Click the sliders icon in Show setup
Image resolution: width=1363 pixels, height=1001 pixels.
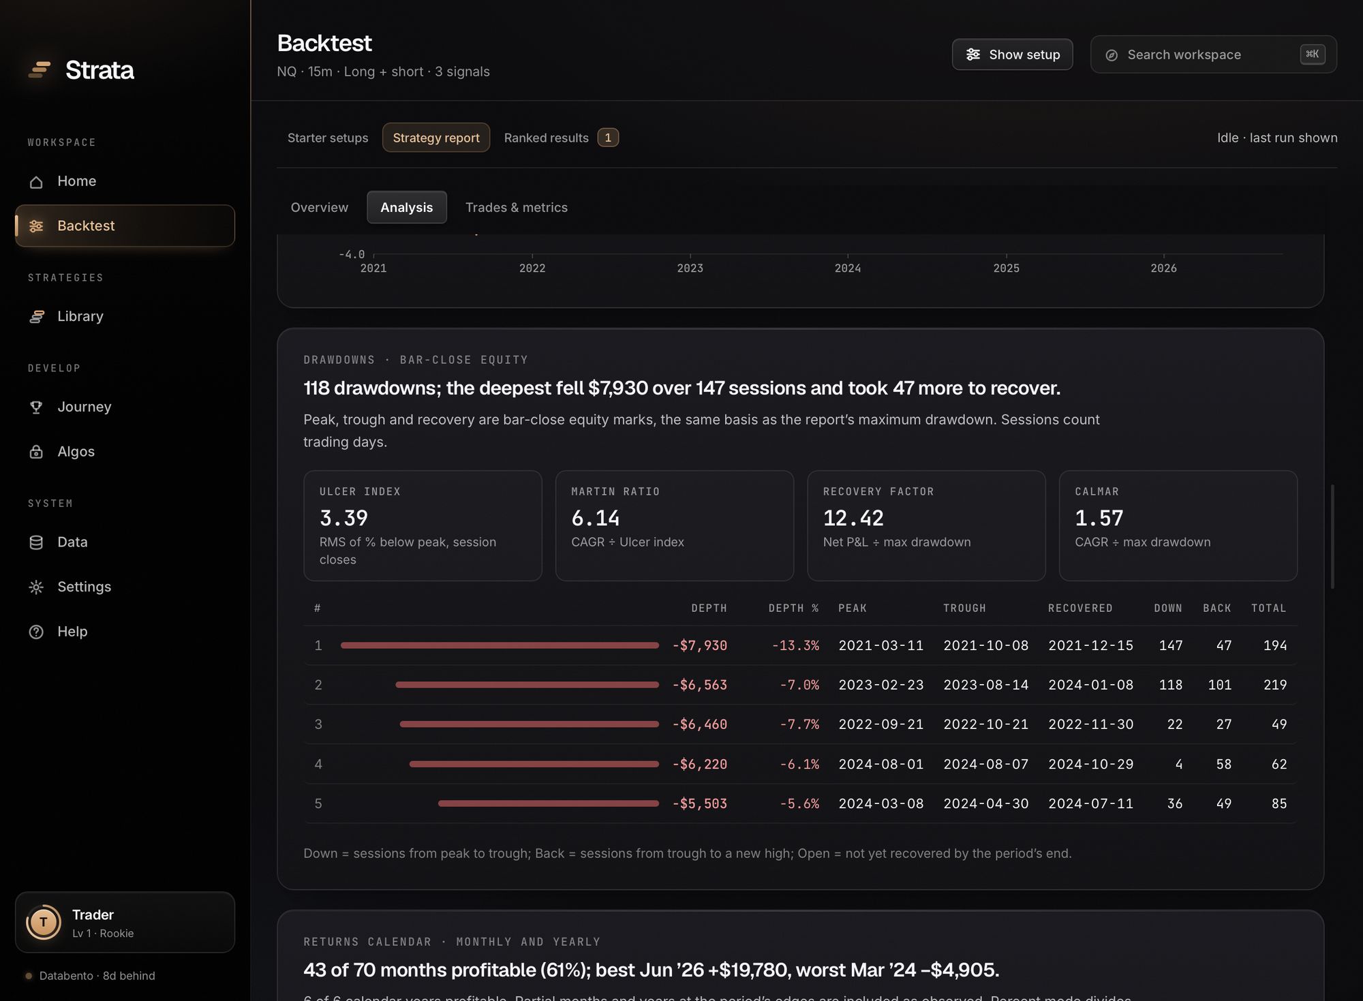973,55
